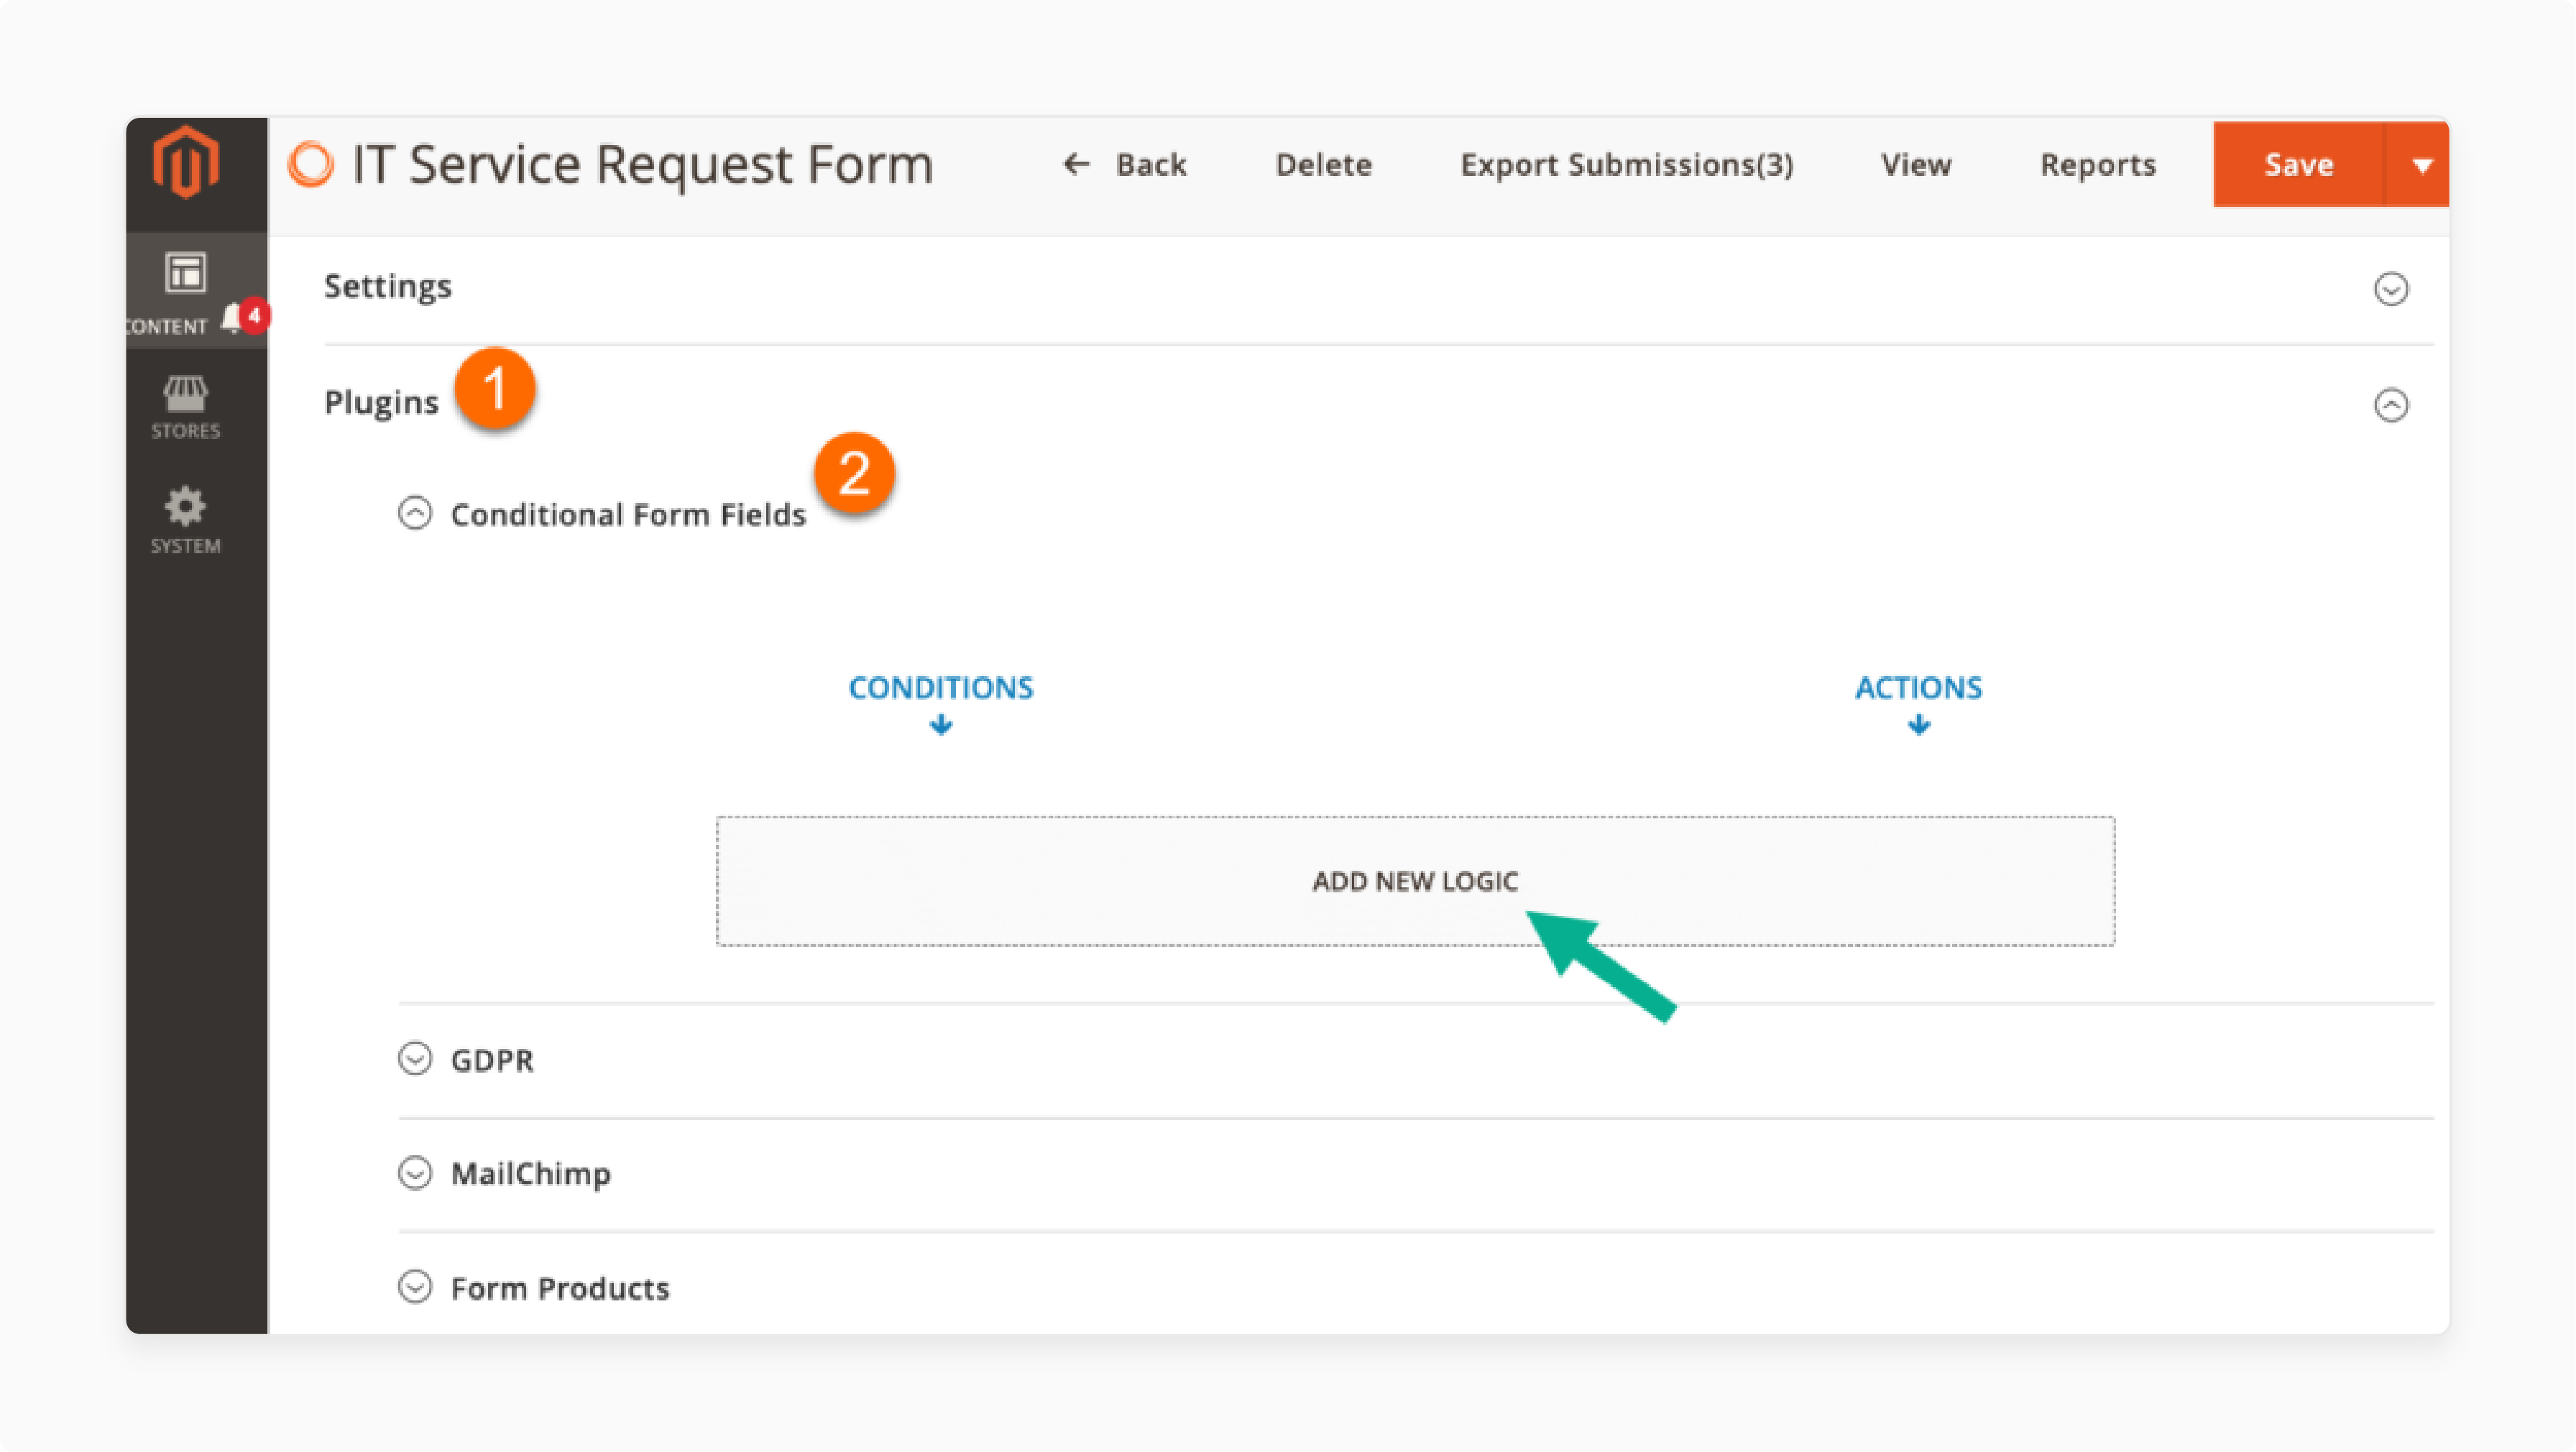This screenshot has height=1452, width=2576.
Task: Open the Save dropdown arrow
Action: click(2420, 164)
